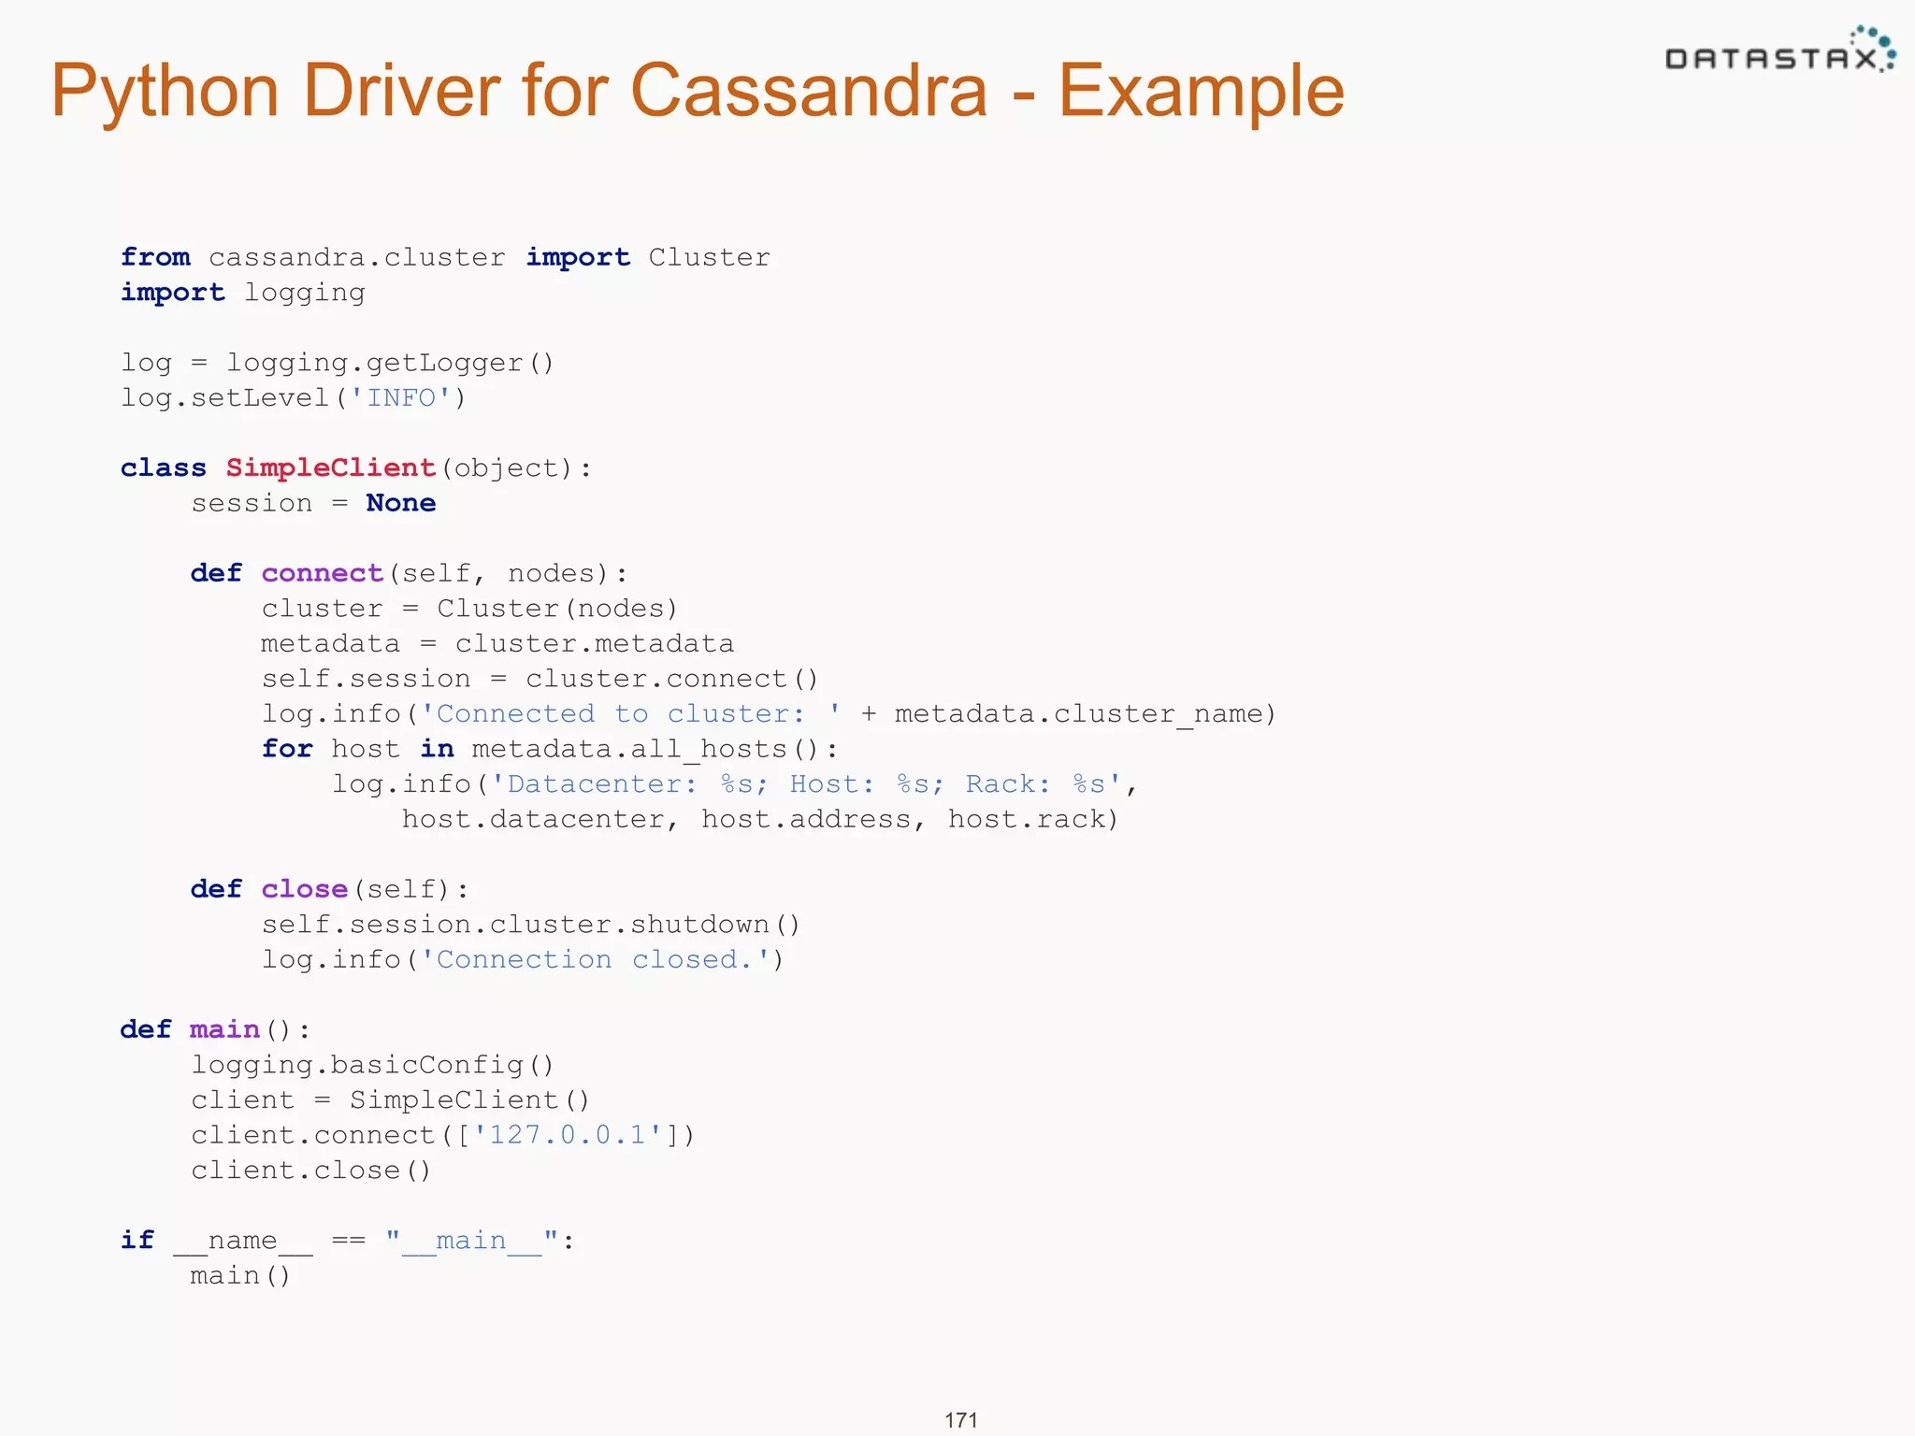The width and height of the screenshot is (1915, 1436).
Task: Click 'self.session = cluster.connect()' line
Action: pos(540,679)
